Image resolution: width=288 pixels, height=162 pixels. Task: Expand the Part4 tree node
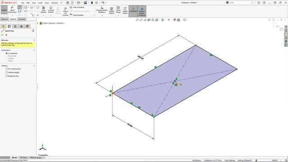point(38,23)
